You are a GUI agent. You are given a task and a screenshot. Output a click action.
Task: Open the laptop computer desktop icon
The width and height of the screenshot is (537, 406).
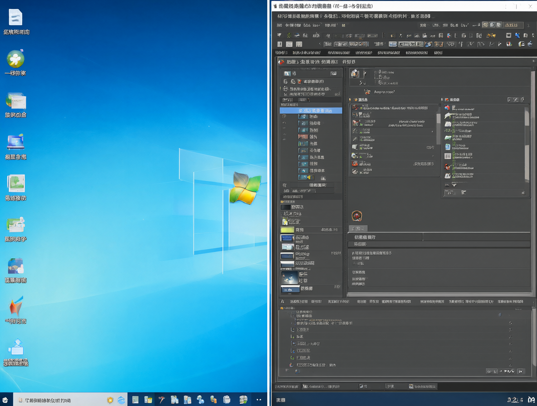15,142
